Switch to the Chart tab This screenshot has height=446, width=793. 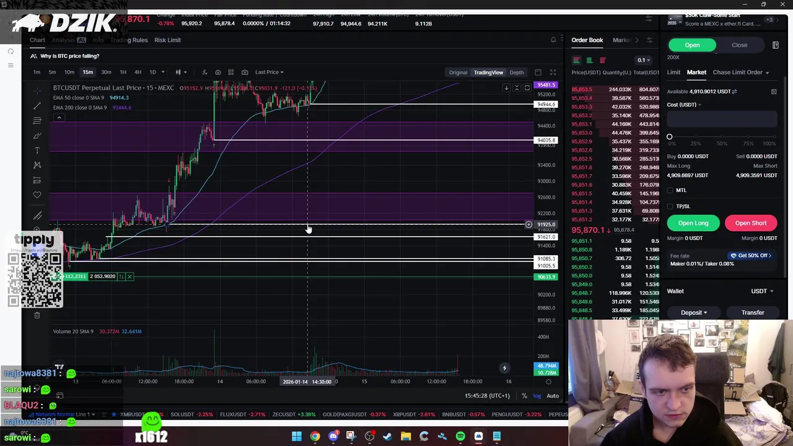pos(37,40)
